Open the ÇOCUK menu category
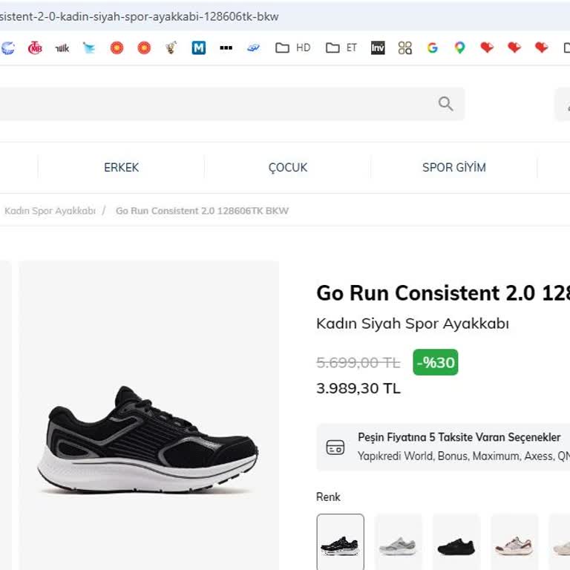Image resolution: width=570 pixels, height=570 pixels. pyautogui.click(x=288, y=168)
